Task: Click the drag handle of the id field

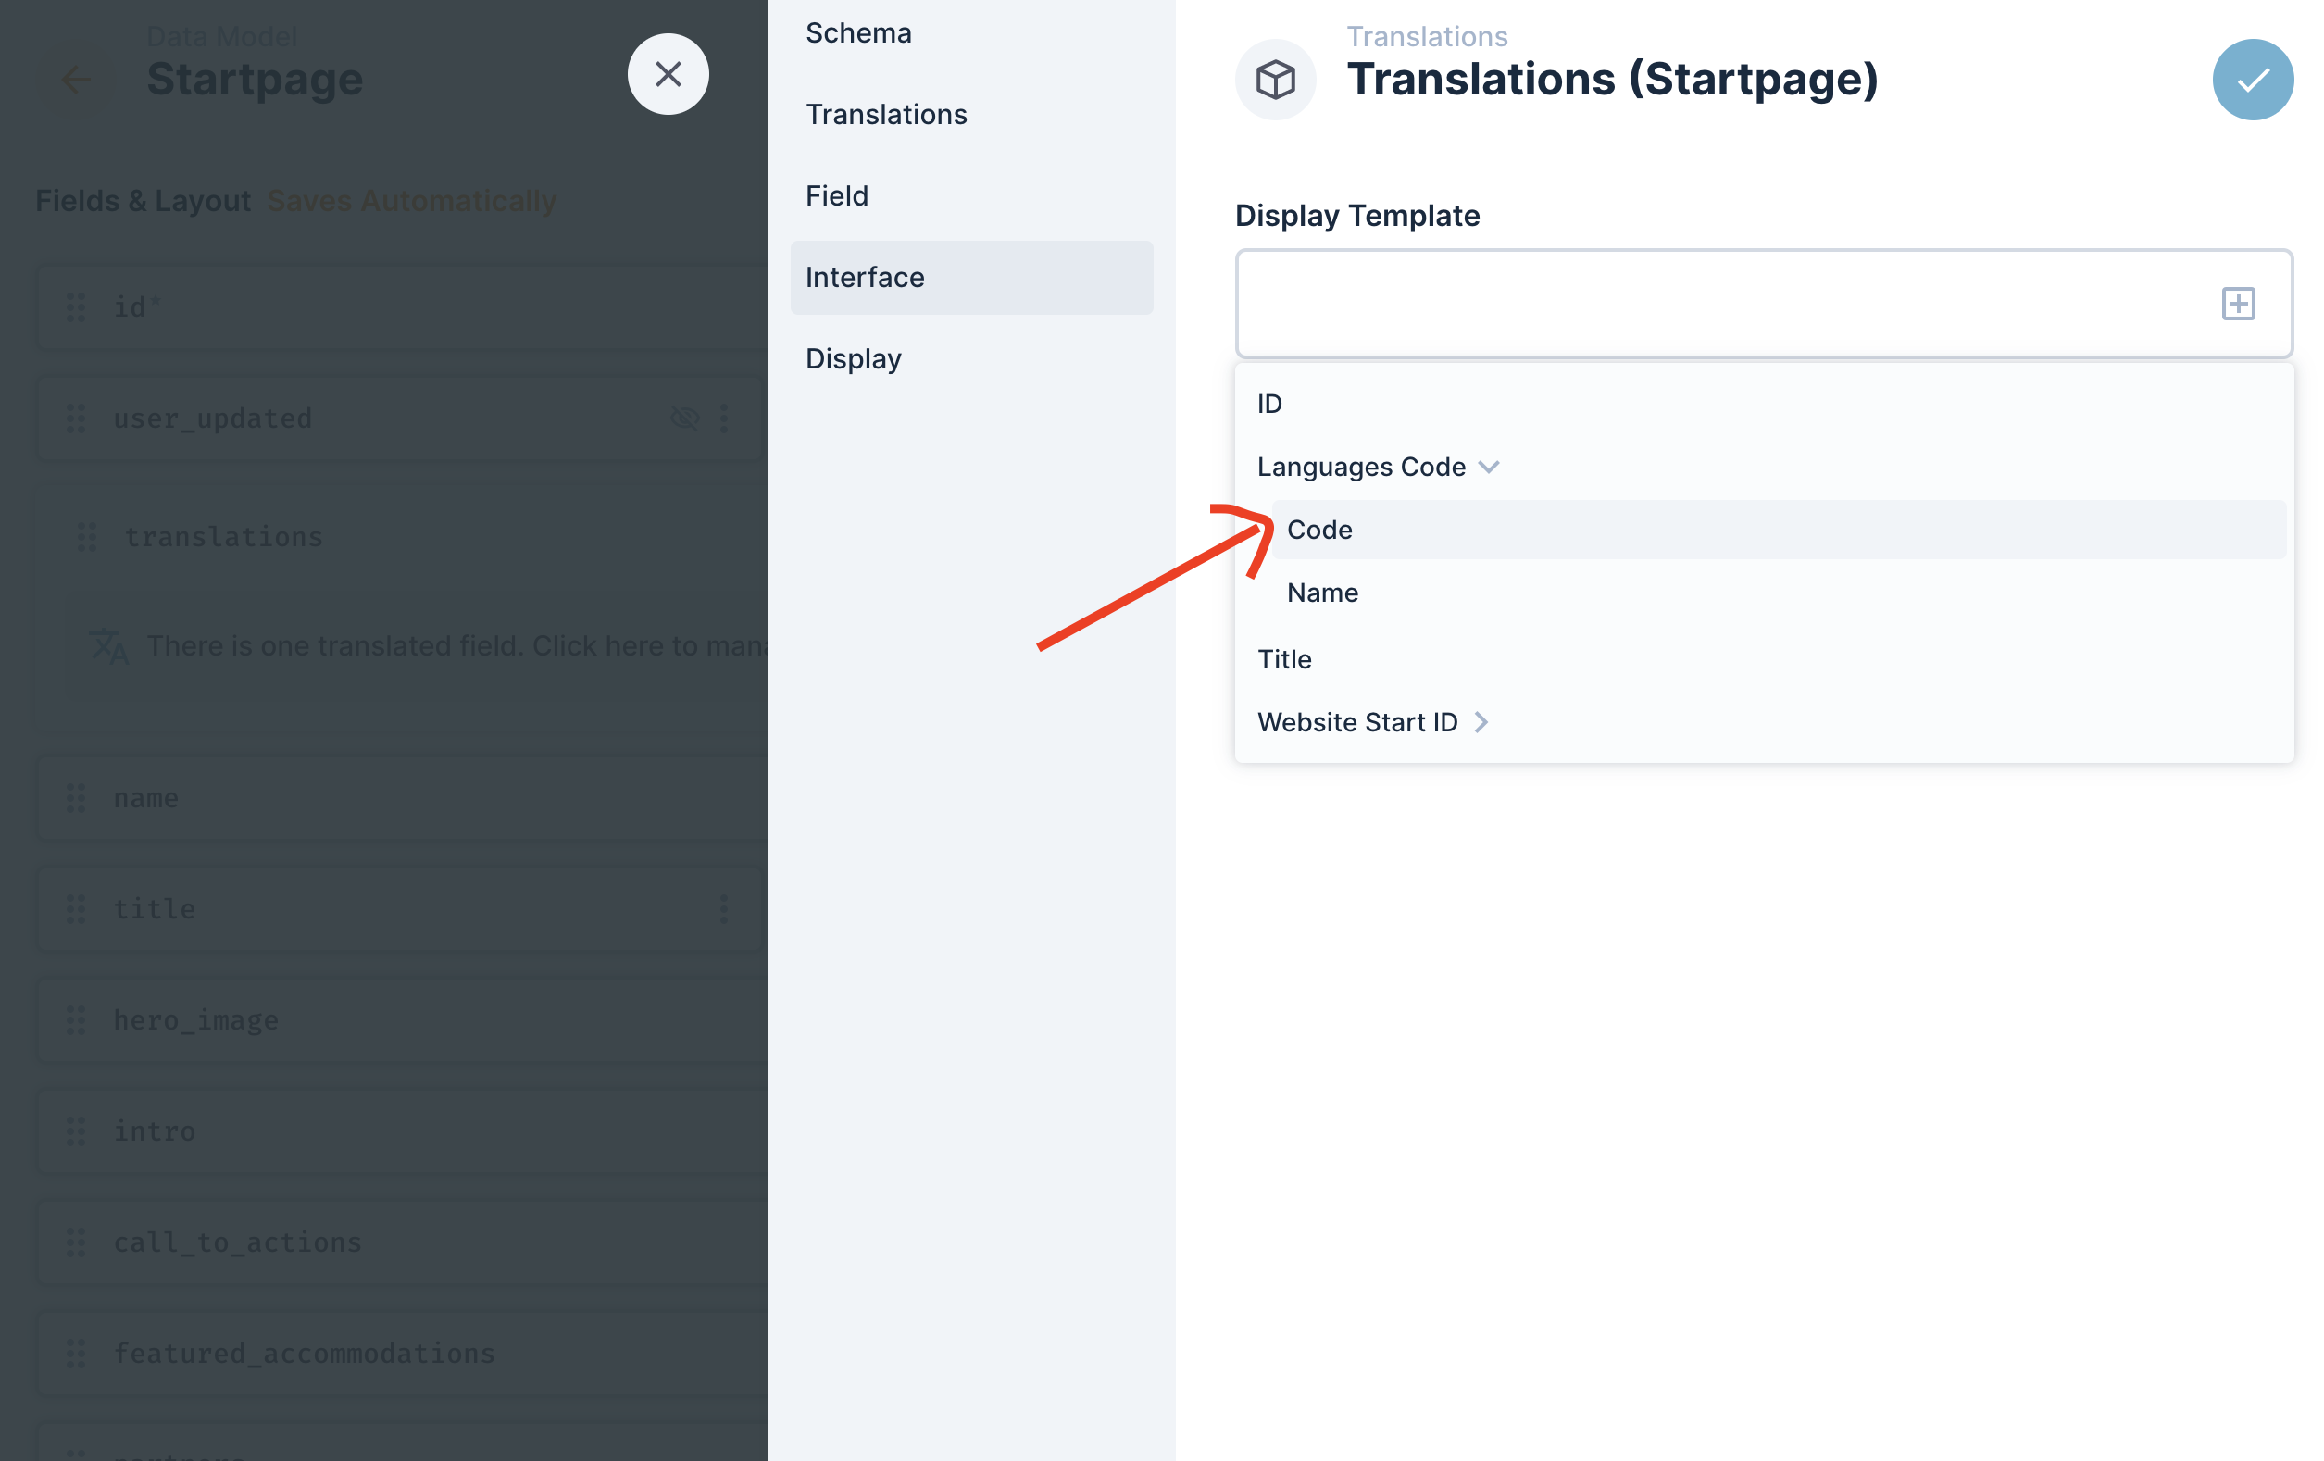Action: tap(75, 306)
